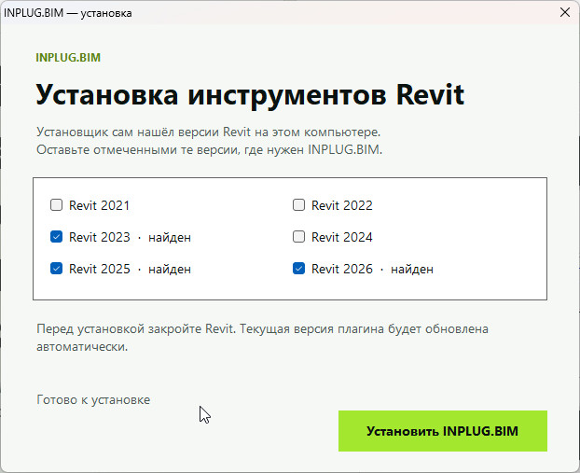Click 'найден' next to Revit 2026
Viewport: 580px width, 473px height.
(x=412, y=270)
